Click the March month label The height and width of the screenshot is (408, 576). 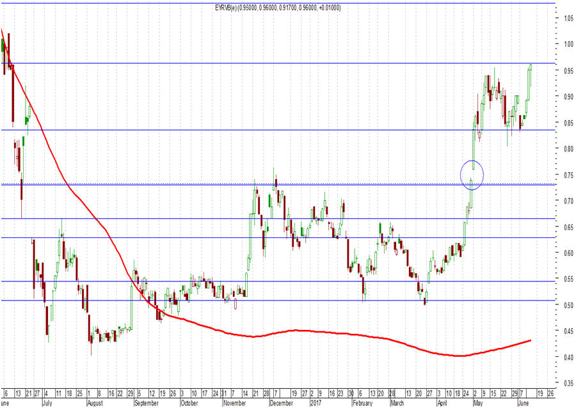(x=397, y=404)
